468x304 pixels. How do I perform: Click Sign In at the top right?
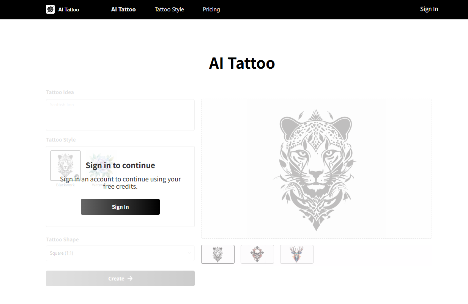[x=429, y=9]
